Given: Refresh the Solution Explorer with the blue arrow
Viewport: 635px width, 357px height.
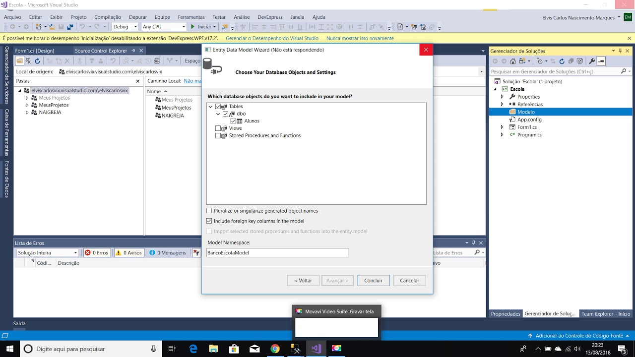Looking at the screenshot, I should [x=562, y=61].
